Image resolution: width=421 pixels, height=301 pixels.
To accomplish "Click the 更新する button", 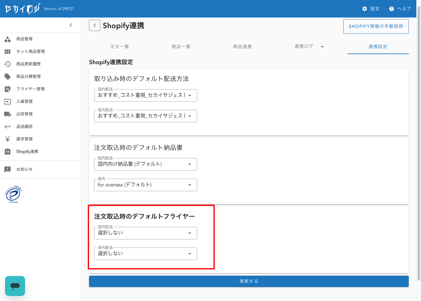I will pyautogui.click(x=249, y=281).
